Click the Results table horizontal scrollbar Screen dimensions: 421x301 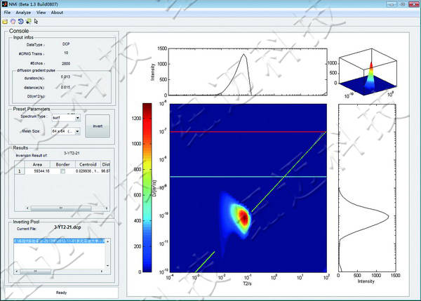click(x=60, y=208)
